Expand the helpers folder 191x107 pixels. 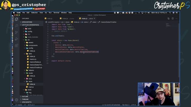click(x=31, y=70)
